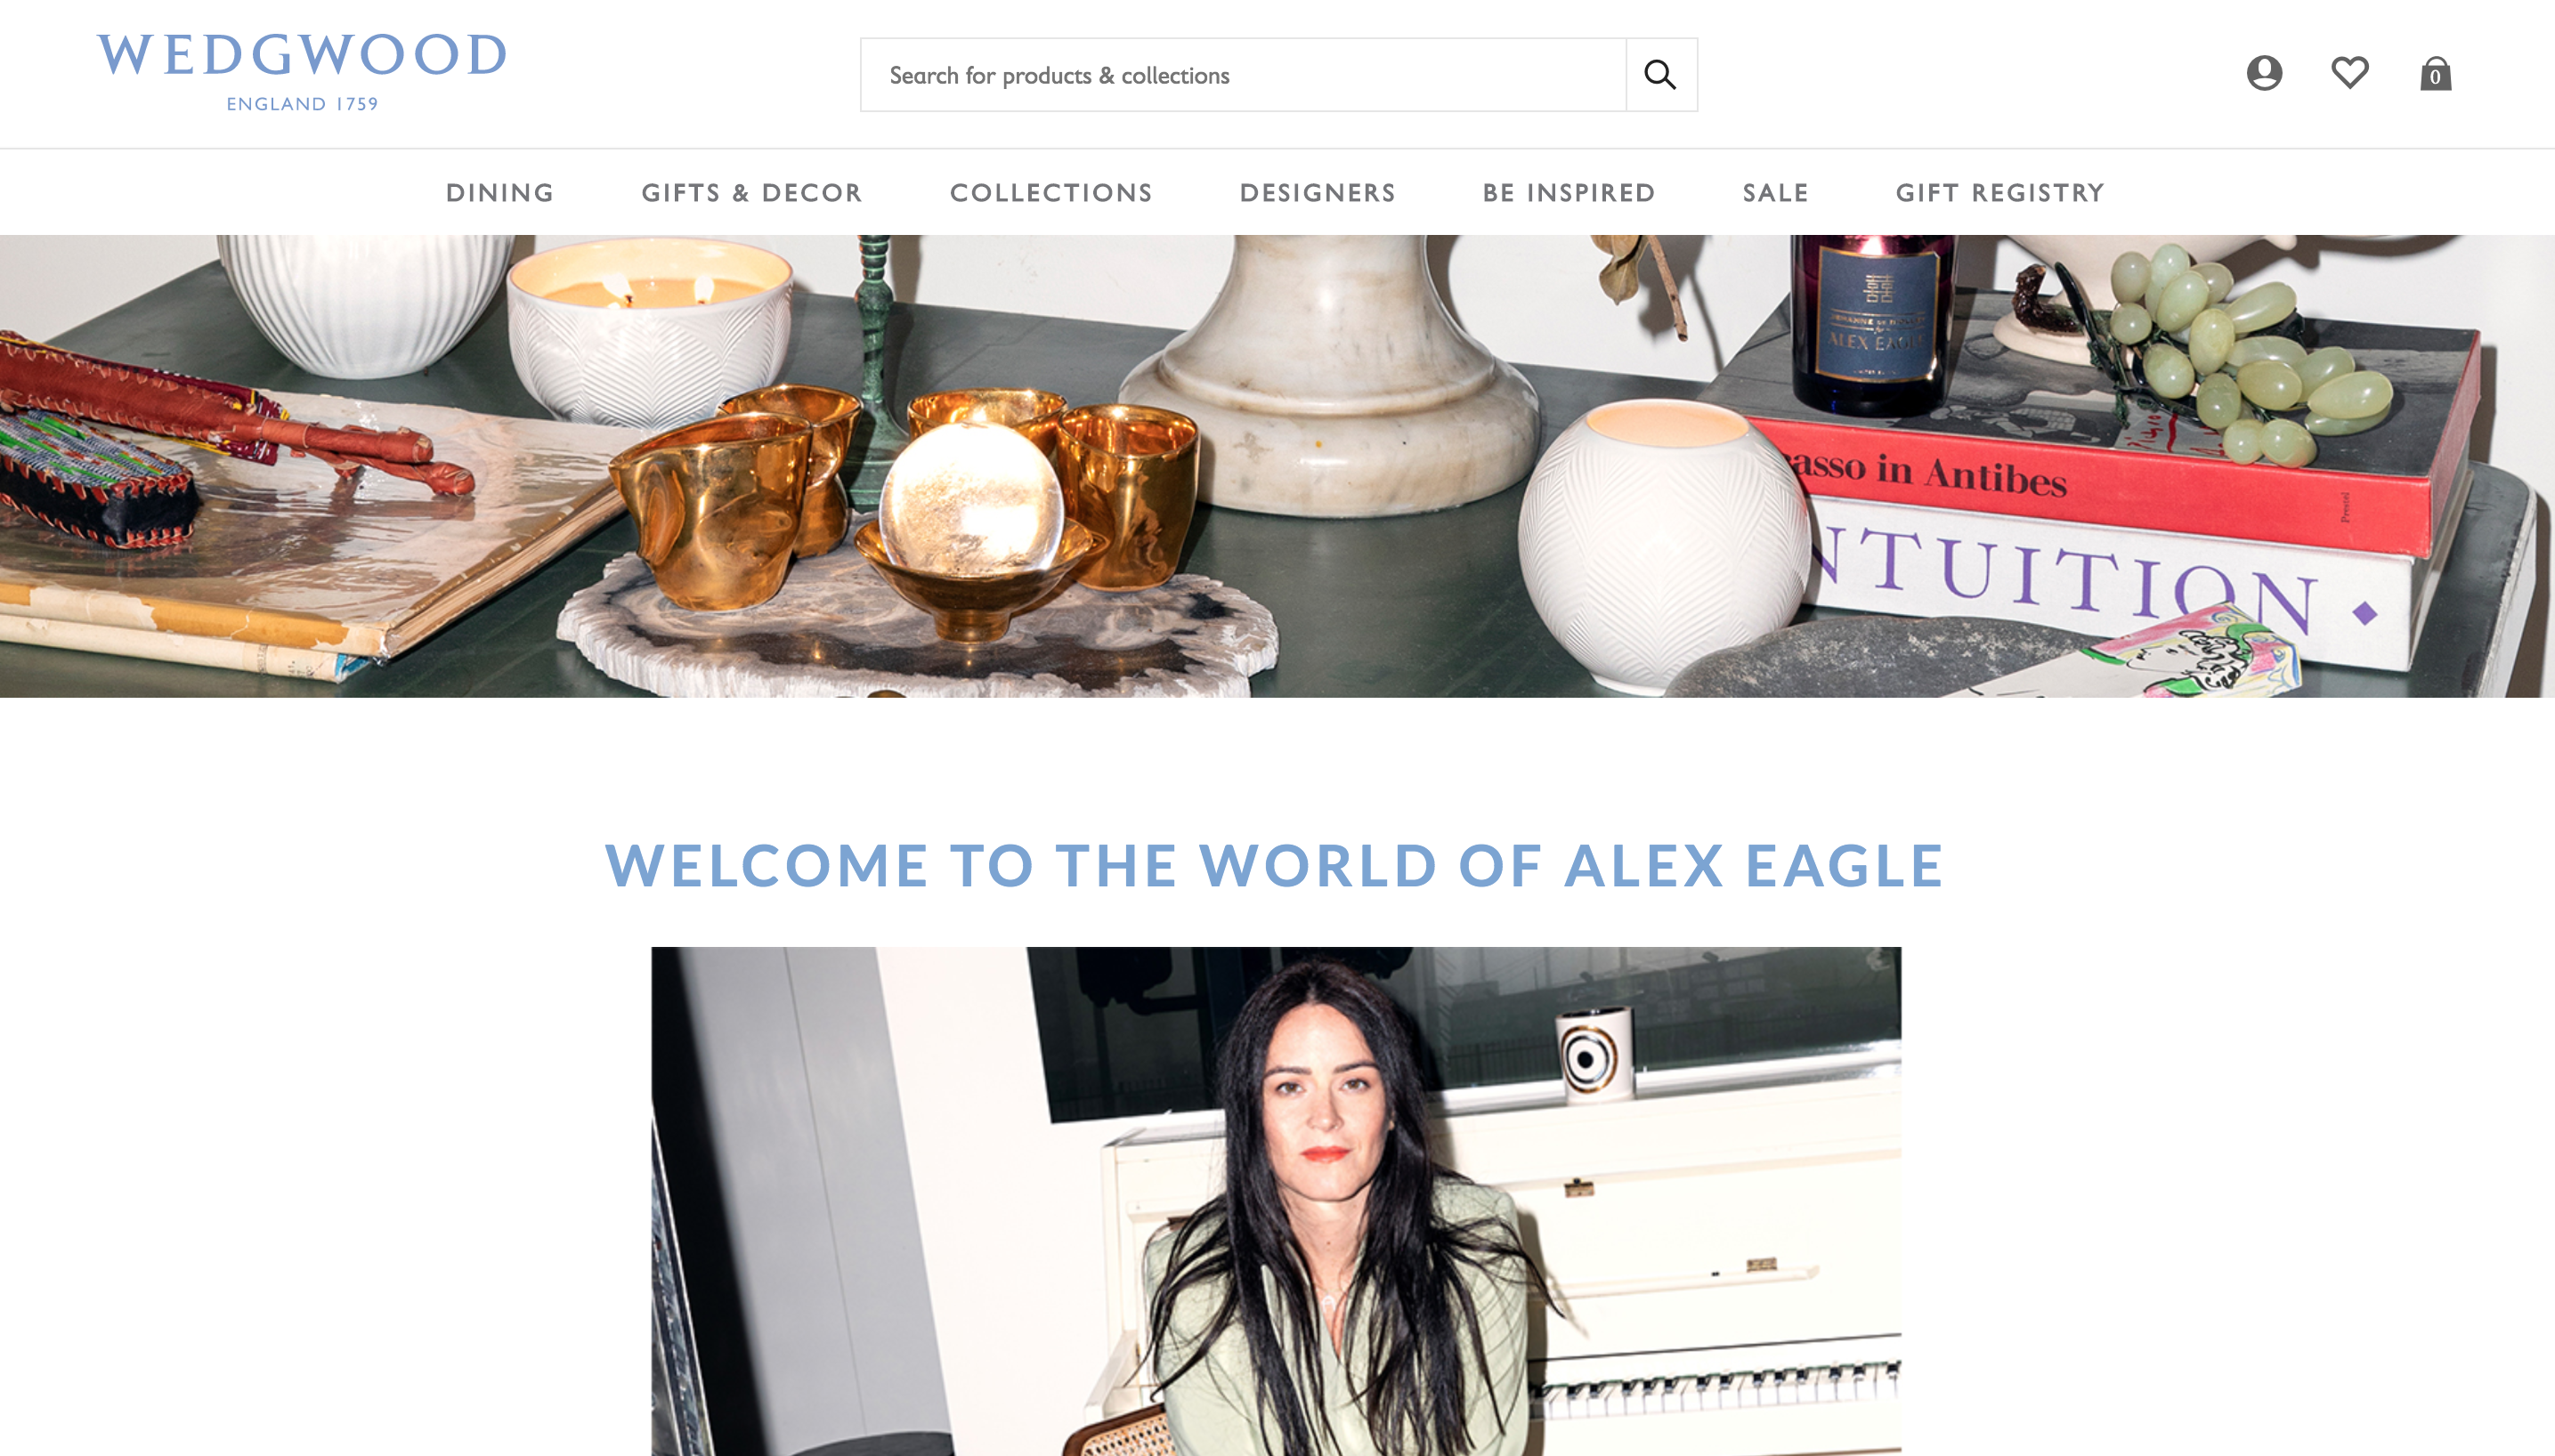Open the Dining menu
The height and width of the screenshot is (1456, 2555).
click(500, 193)
